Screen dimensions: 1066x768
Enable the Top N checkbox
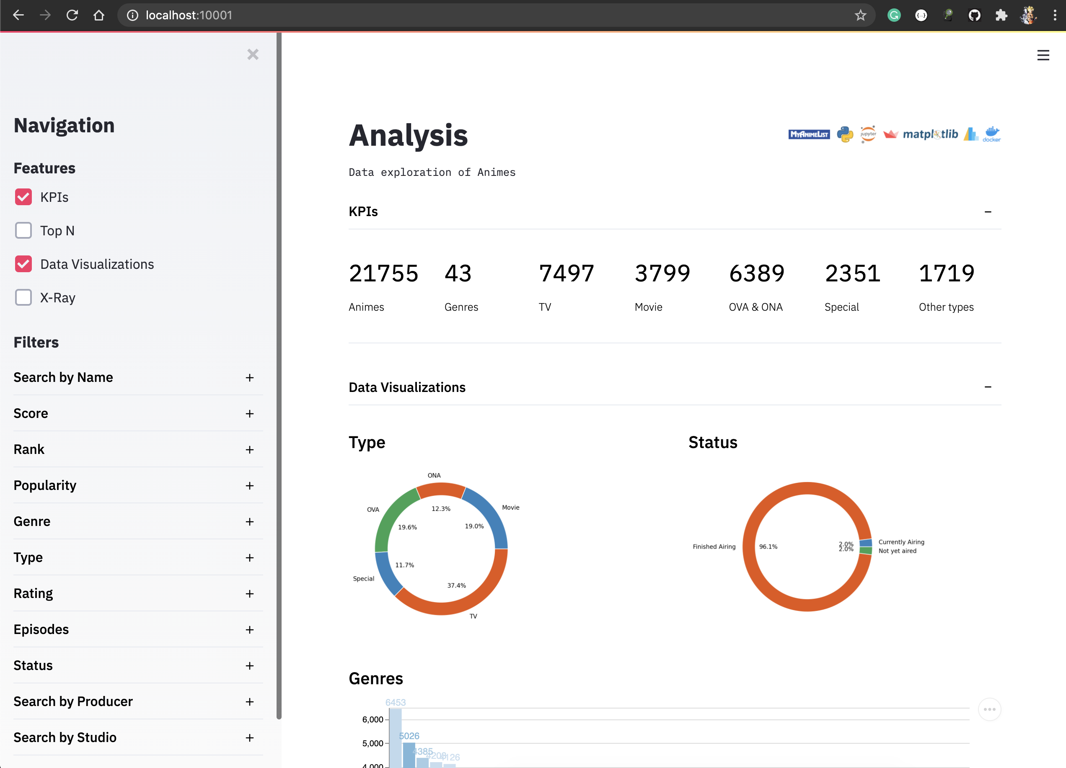[23, 230]
